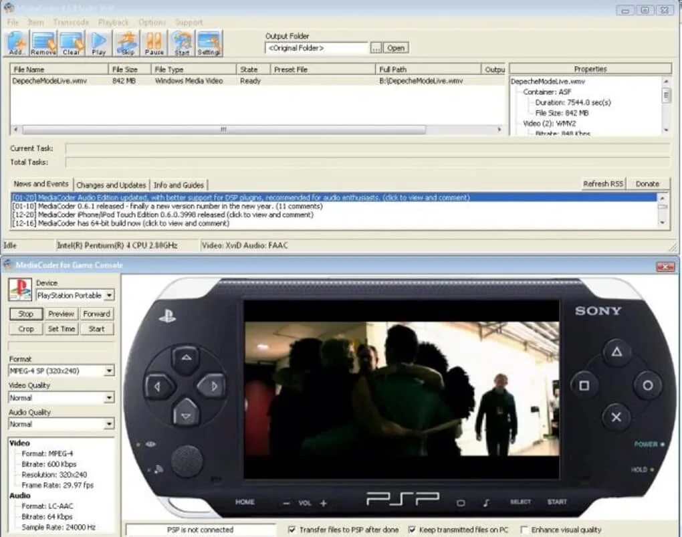
Task: Open the Playback menu
Action: pos(114,22)
